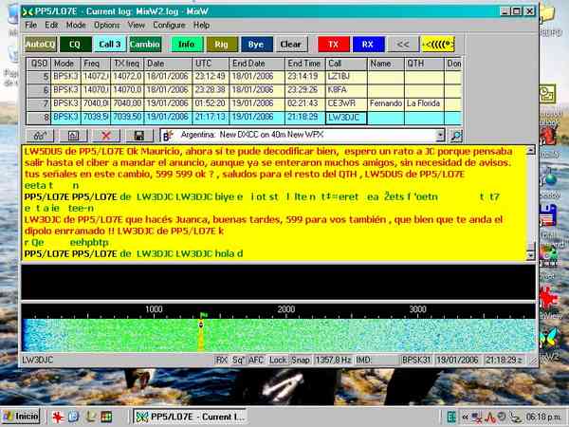Send station info with Info macro
Image resolution: width=569 pixels, height=427 pixels.
coord(186,45)
